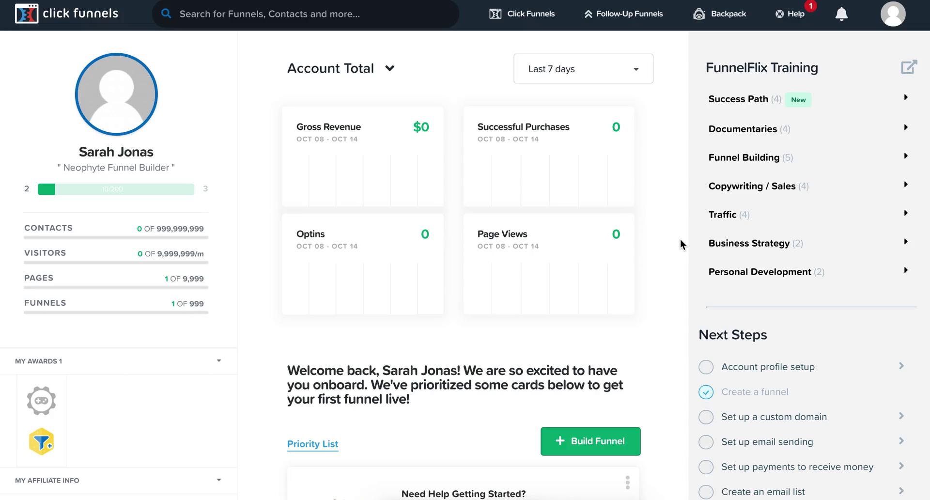Click the search magnifier icon

[x=166, y=14]
